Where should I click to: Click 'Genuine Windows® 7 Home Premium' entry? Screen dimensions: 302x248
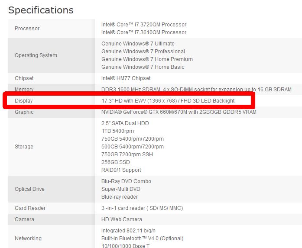coord(147,59)
